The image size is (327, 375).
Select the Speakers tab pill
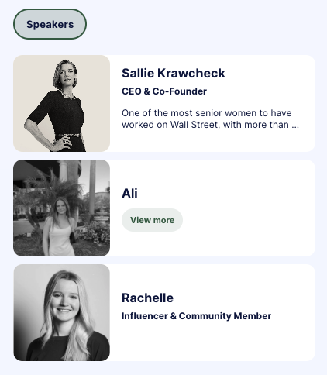50,24
